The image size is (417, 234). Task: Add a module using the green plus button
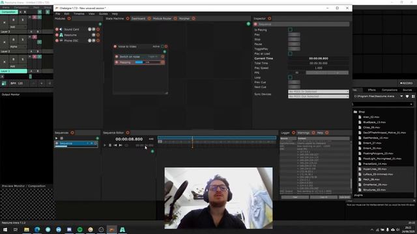click(x=100, y=24)
